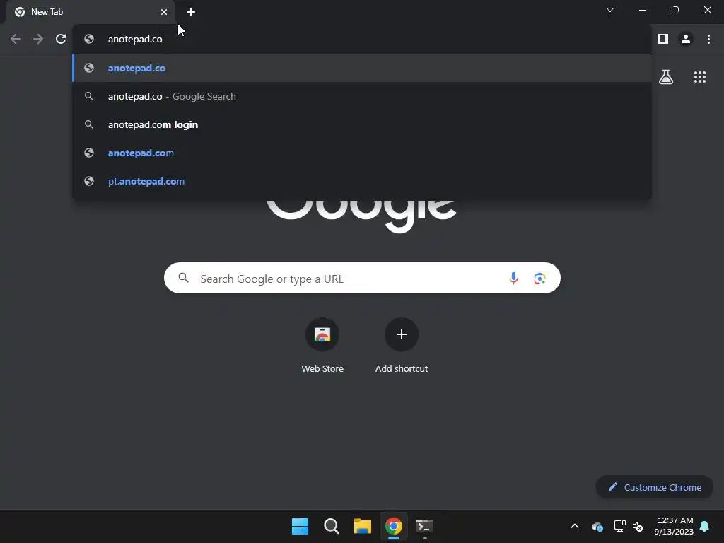Open the OneDrive cloud tray icon

[x=597, y=526]
